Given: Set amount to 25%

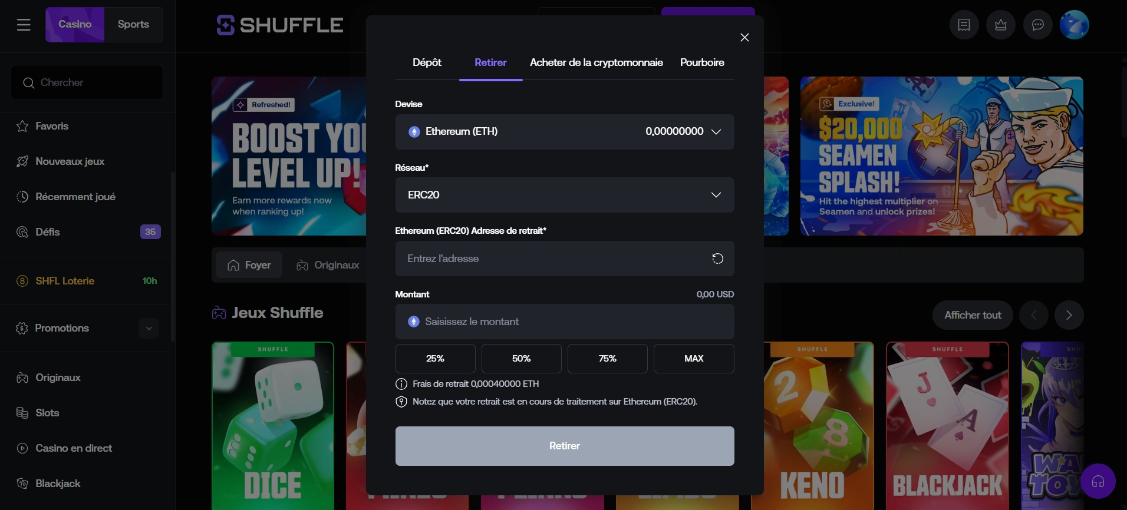Looking at the screenshot, I should (435, 359).
